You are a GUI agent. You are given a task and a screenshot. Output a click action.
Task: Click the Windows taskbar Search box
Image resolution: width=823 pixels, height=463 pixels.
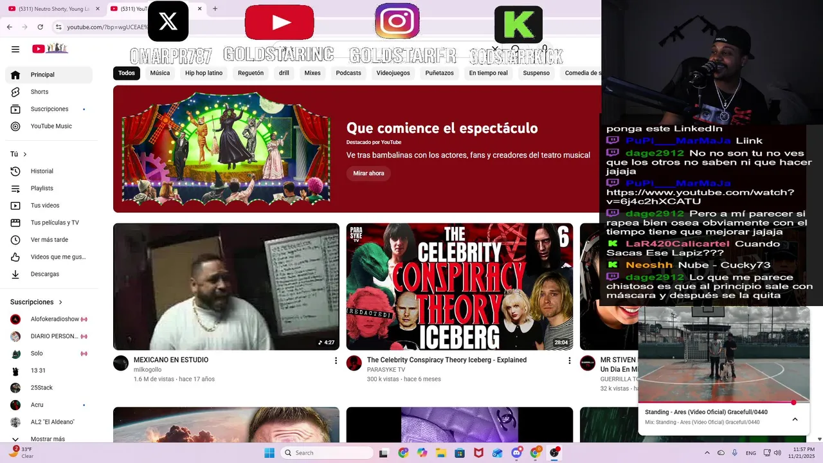point(327,453)
